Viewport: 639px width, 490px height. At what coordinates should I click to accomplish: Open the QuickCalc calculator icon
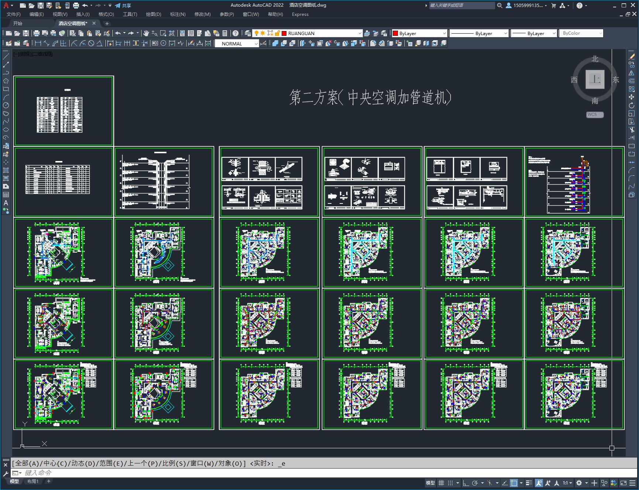coord(225,33)
